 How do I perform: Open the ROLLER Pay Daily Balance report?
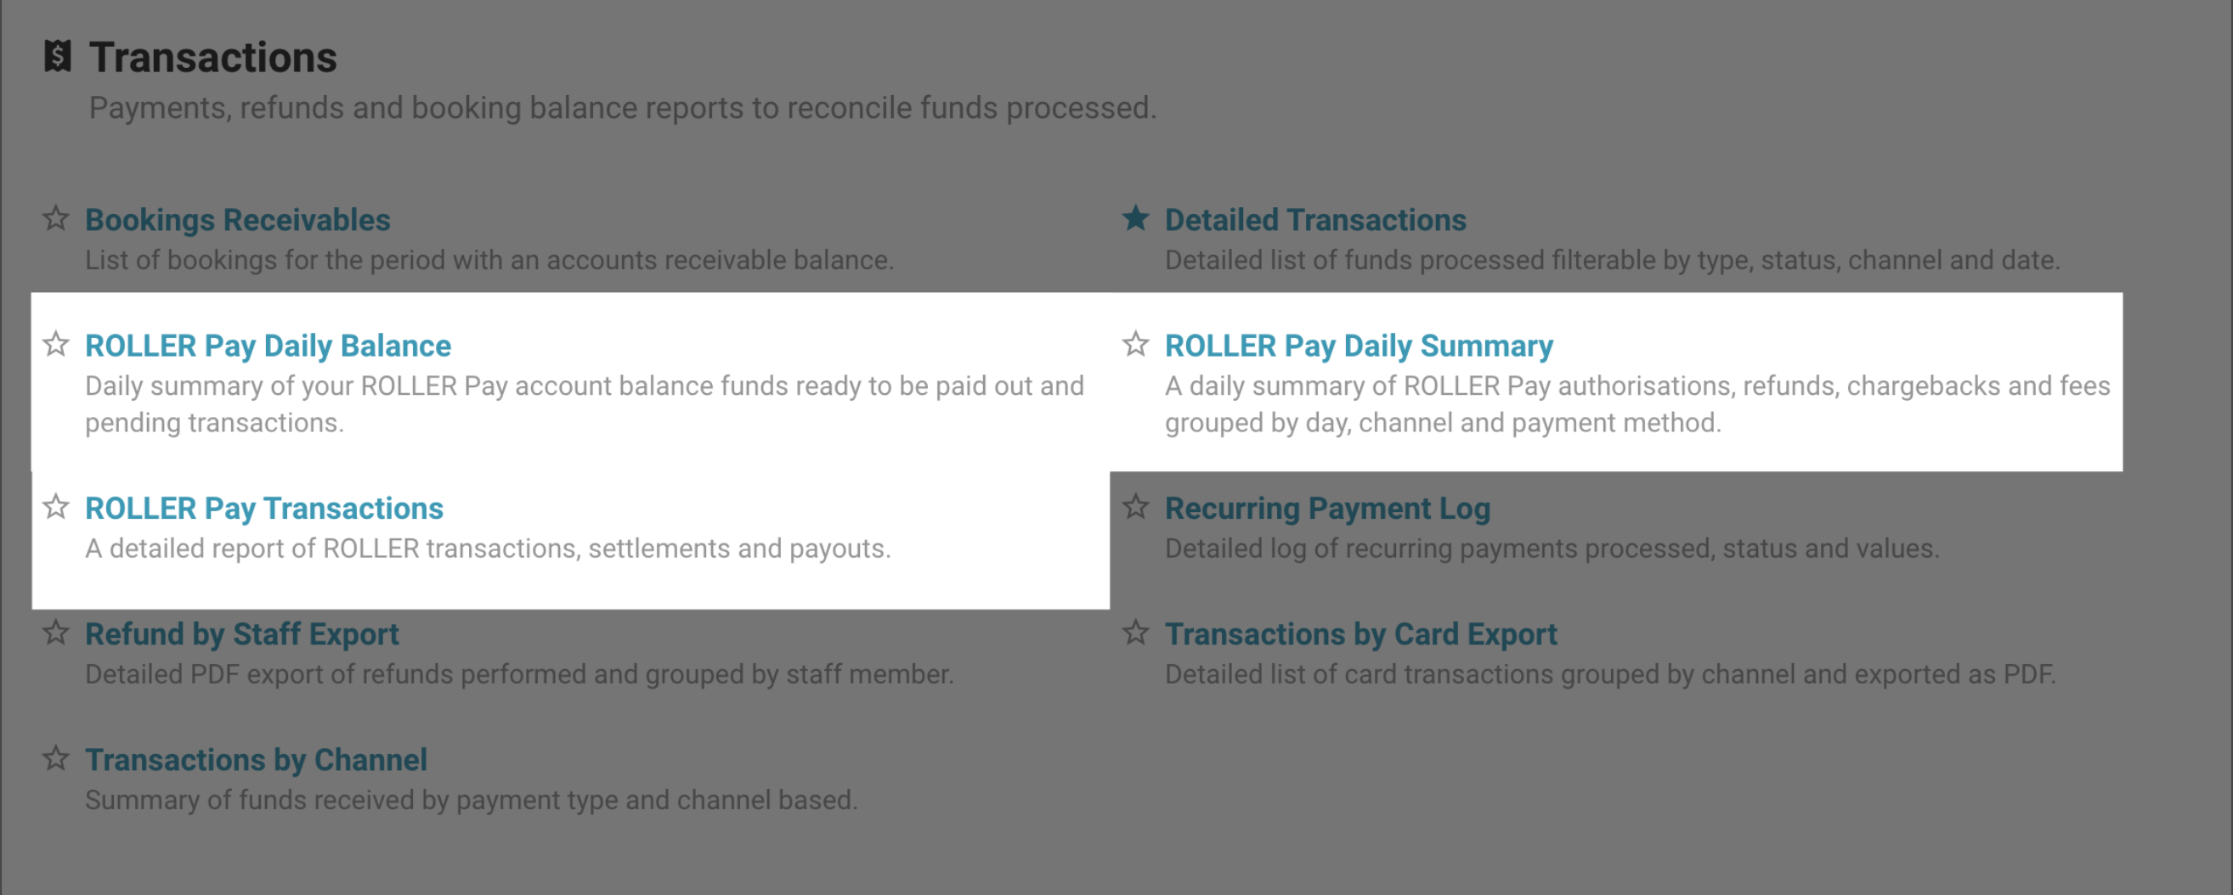pos(268,346)
